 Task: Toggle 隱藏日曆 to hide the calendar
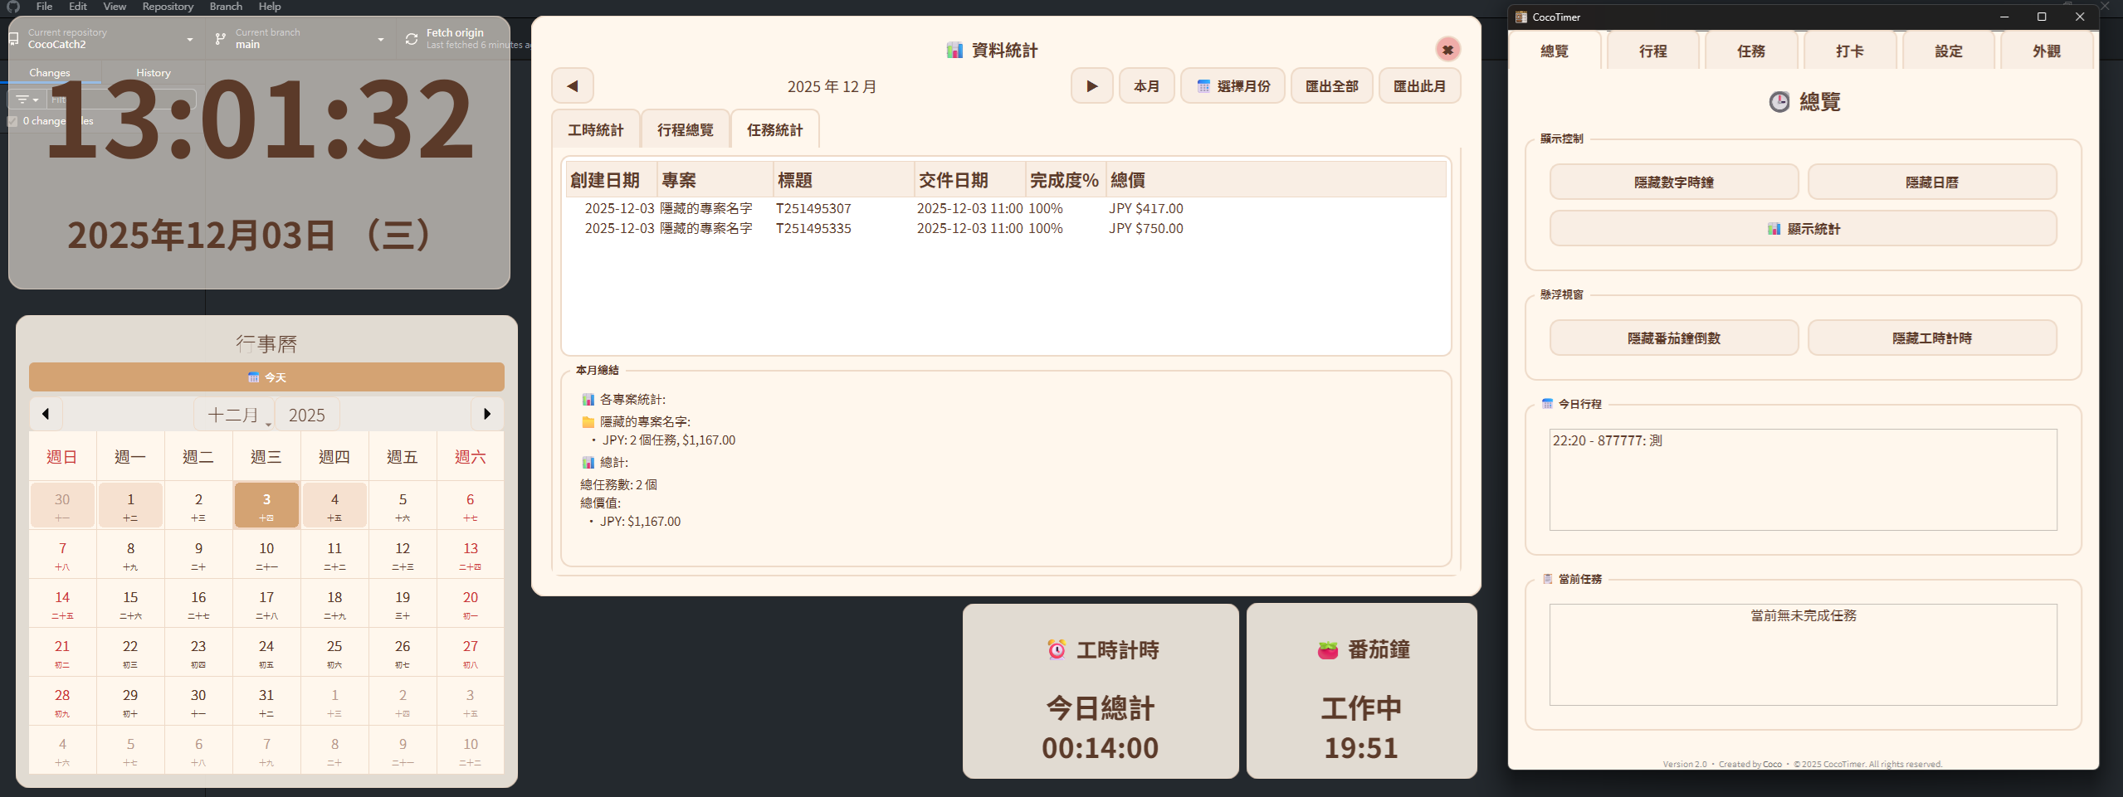tap(1932, 182)
